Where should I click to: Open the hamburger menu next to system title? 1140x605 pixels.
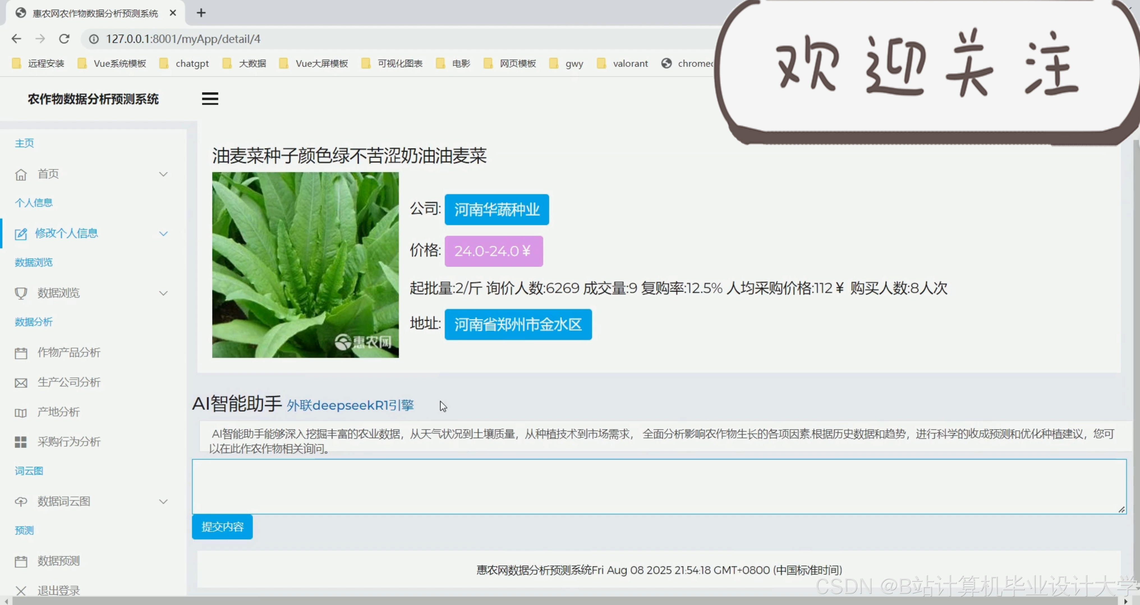click(210, 99)
